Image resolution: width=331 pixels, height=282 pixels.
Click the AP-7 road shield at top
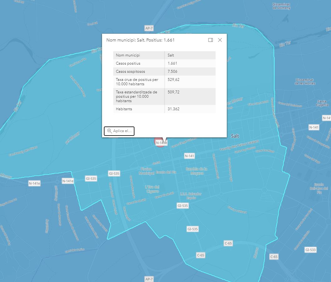coord(149,28)
